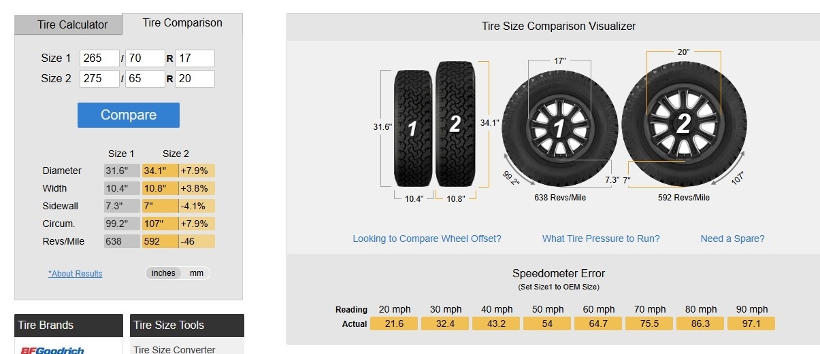Open What Tire Pressure to Run link
The height and width of the screenshot is (354, 820).
pos(601,238)
